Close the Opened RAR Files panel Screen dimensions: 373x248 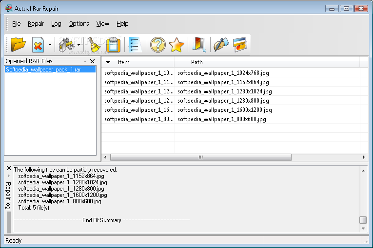pos(93,61)
